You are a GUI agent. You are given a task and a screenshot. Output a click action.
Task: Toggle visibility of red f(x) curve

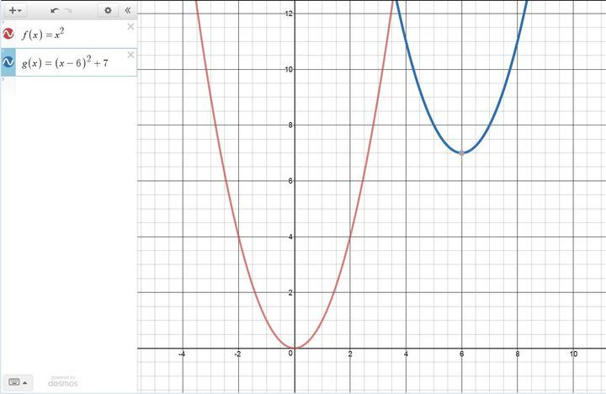coord(8,35)
